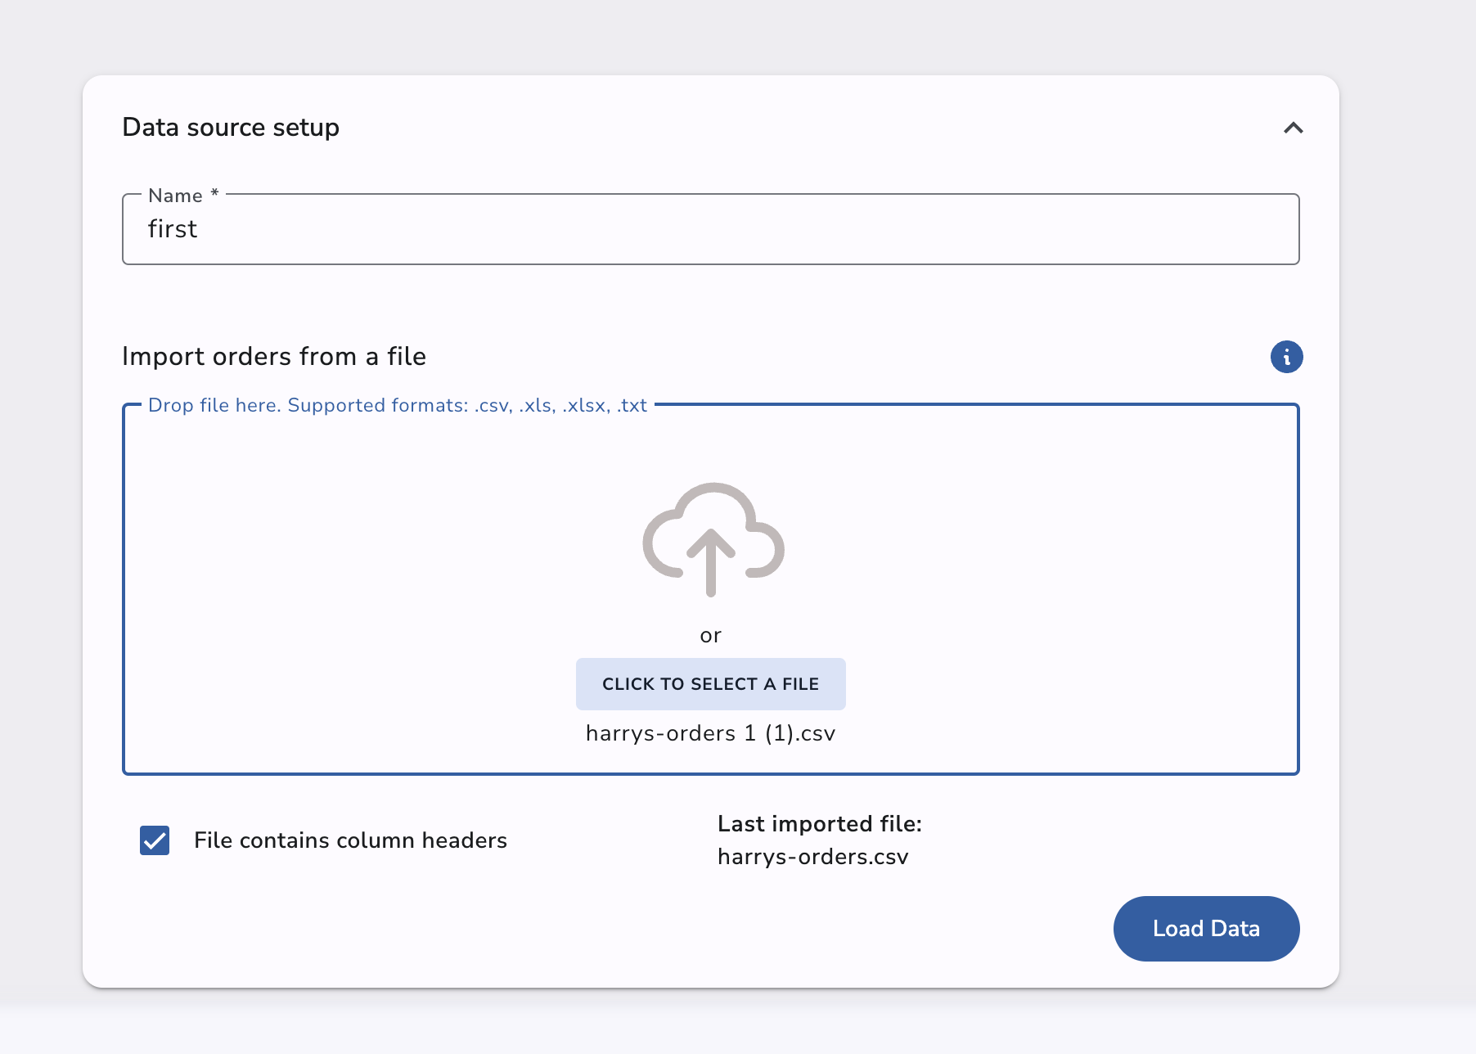Image resolution: width=1476 pixels, height=1054 pixels.
Task: Click the harrys-orders.csv last imported filename
Action: (812, 857)
